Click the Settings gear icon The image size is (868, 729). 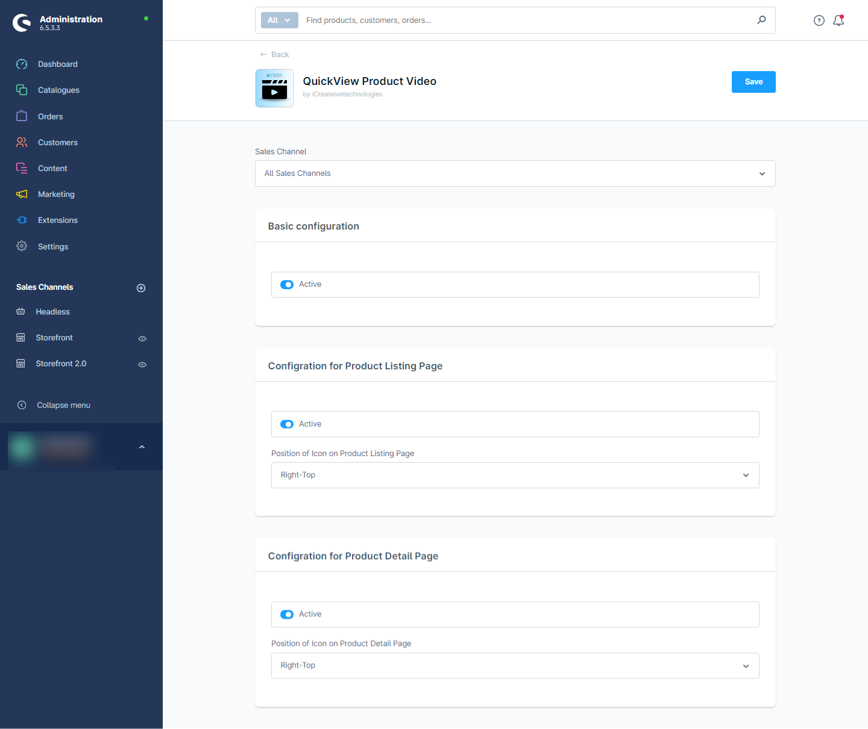click(22, 246)
